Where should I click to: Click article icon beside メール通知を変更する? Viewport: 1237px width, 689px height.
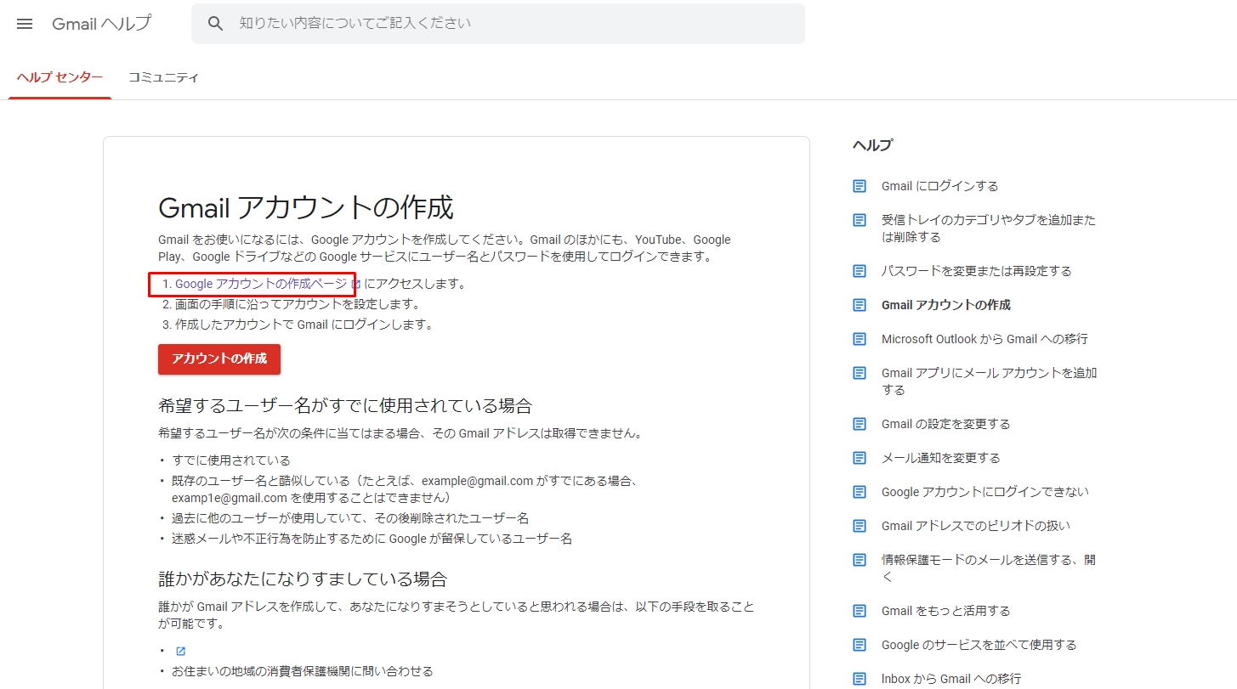[860, 458]
